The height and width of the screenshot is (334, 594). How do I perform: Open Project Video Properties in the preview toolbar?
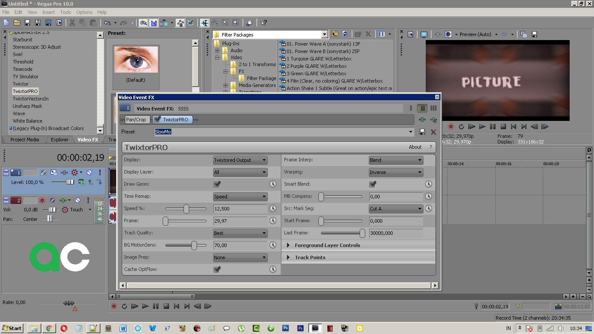point(410,34)
